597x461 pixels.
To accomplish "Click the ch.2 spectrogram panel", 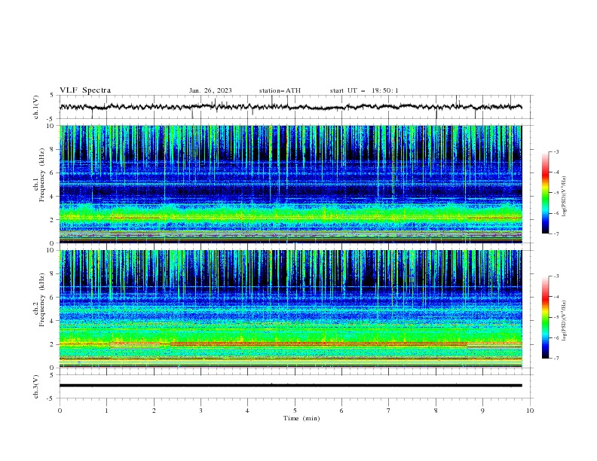I will [x=291, y=309].
